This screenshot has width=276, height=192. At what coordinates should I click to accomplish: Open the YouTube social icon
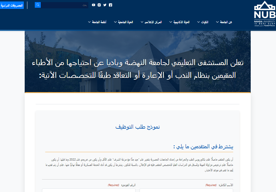pos(93,5)
